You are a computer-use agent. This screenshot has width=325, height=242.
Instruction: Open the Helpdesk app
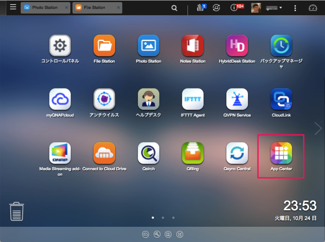149,99
